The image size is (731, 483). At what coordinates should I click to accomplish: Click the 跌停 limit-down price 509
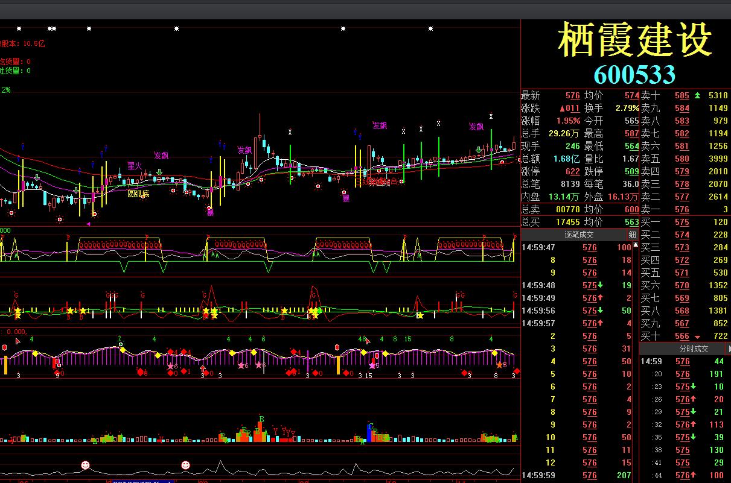point(631,171)
